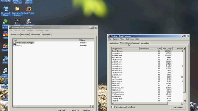Click the Task column header in Applications list

[x=46, y=40]
